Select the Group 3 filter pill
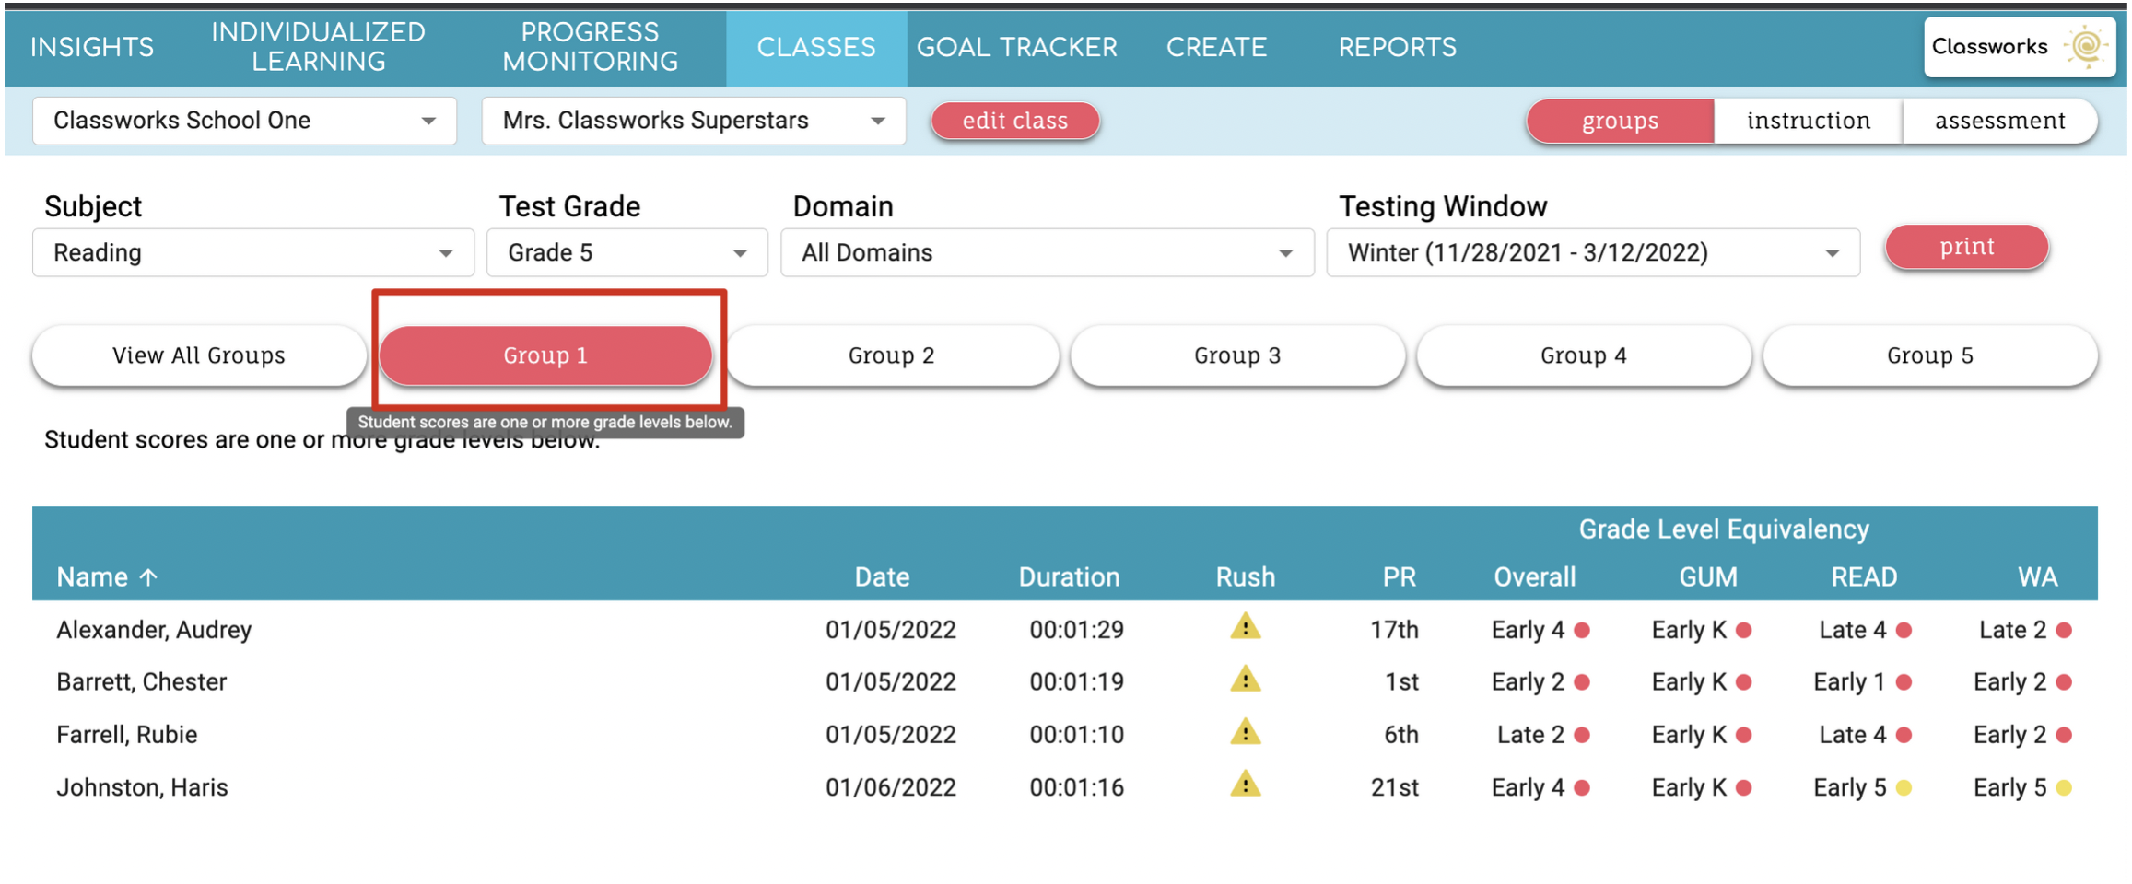This screenshot has width=2132, height=884. point(1236,355)
